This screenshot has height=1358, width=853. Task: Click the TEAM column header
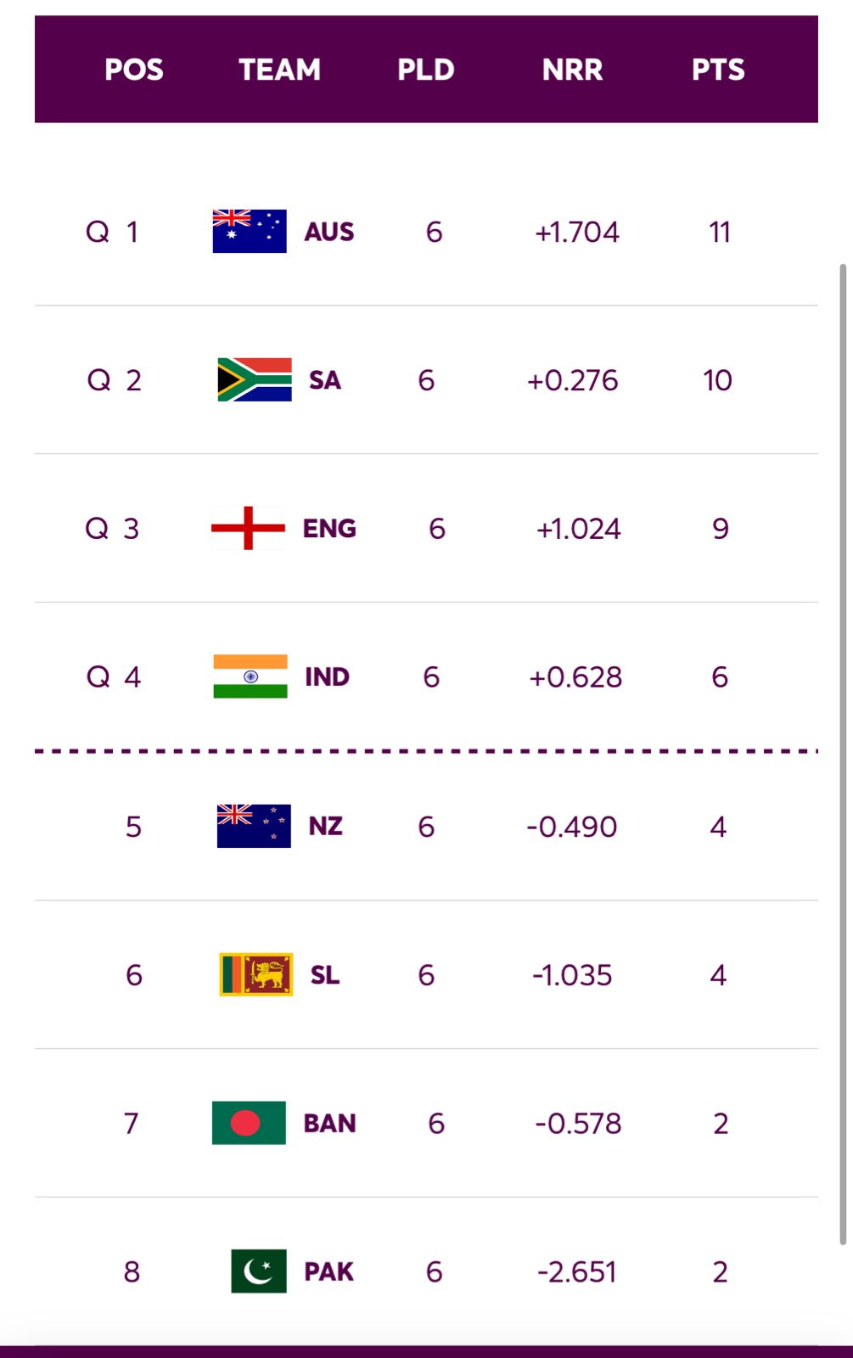[279, 70]
